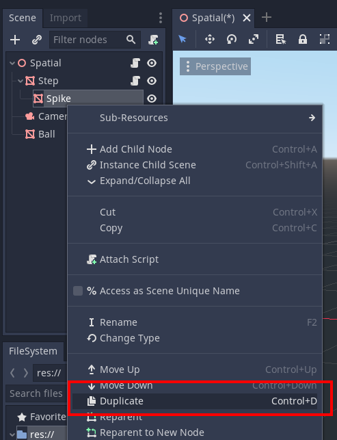This screenshot has height=440, width=337.
Task: Click the Add Node plus icon
Action: (15, 40)
